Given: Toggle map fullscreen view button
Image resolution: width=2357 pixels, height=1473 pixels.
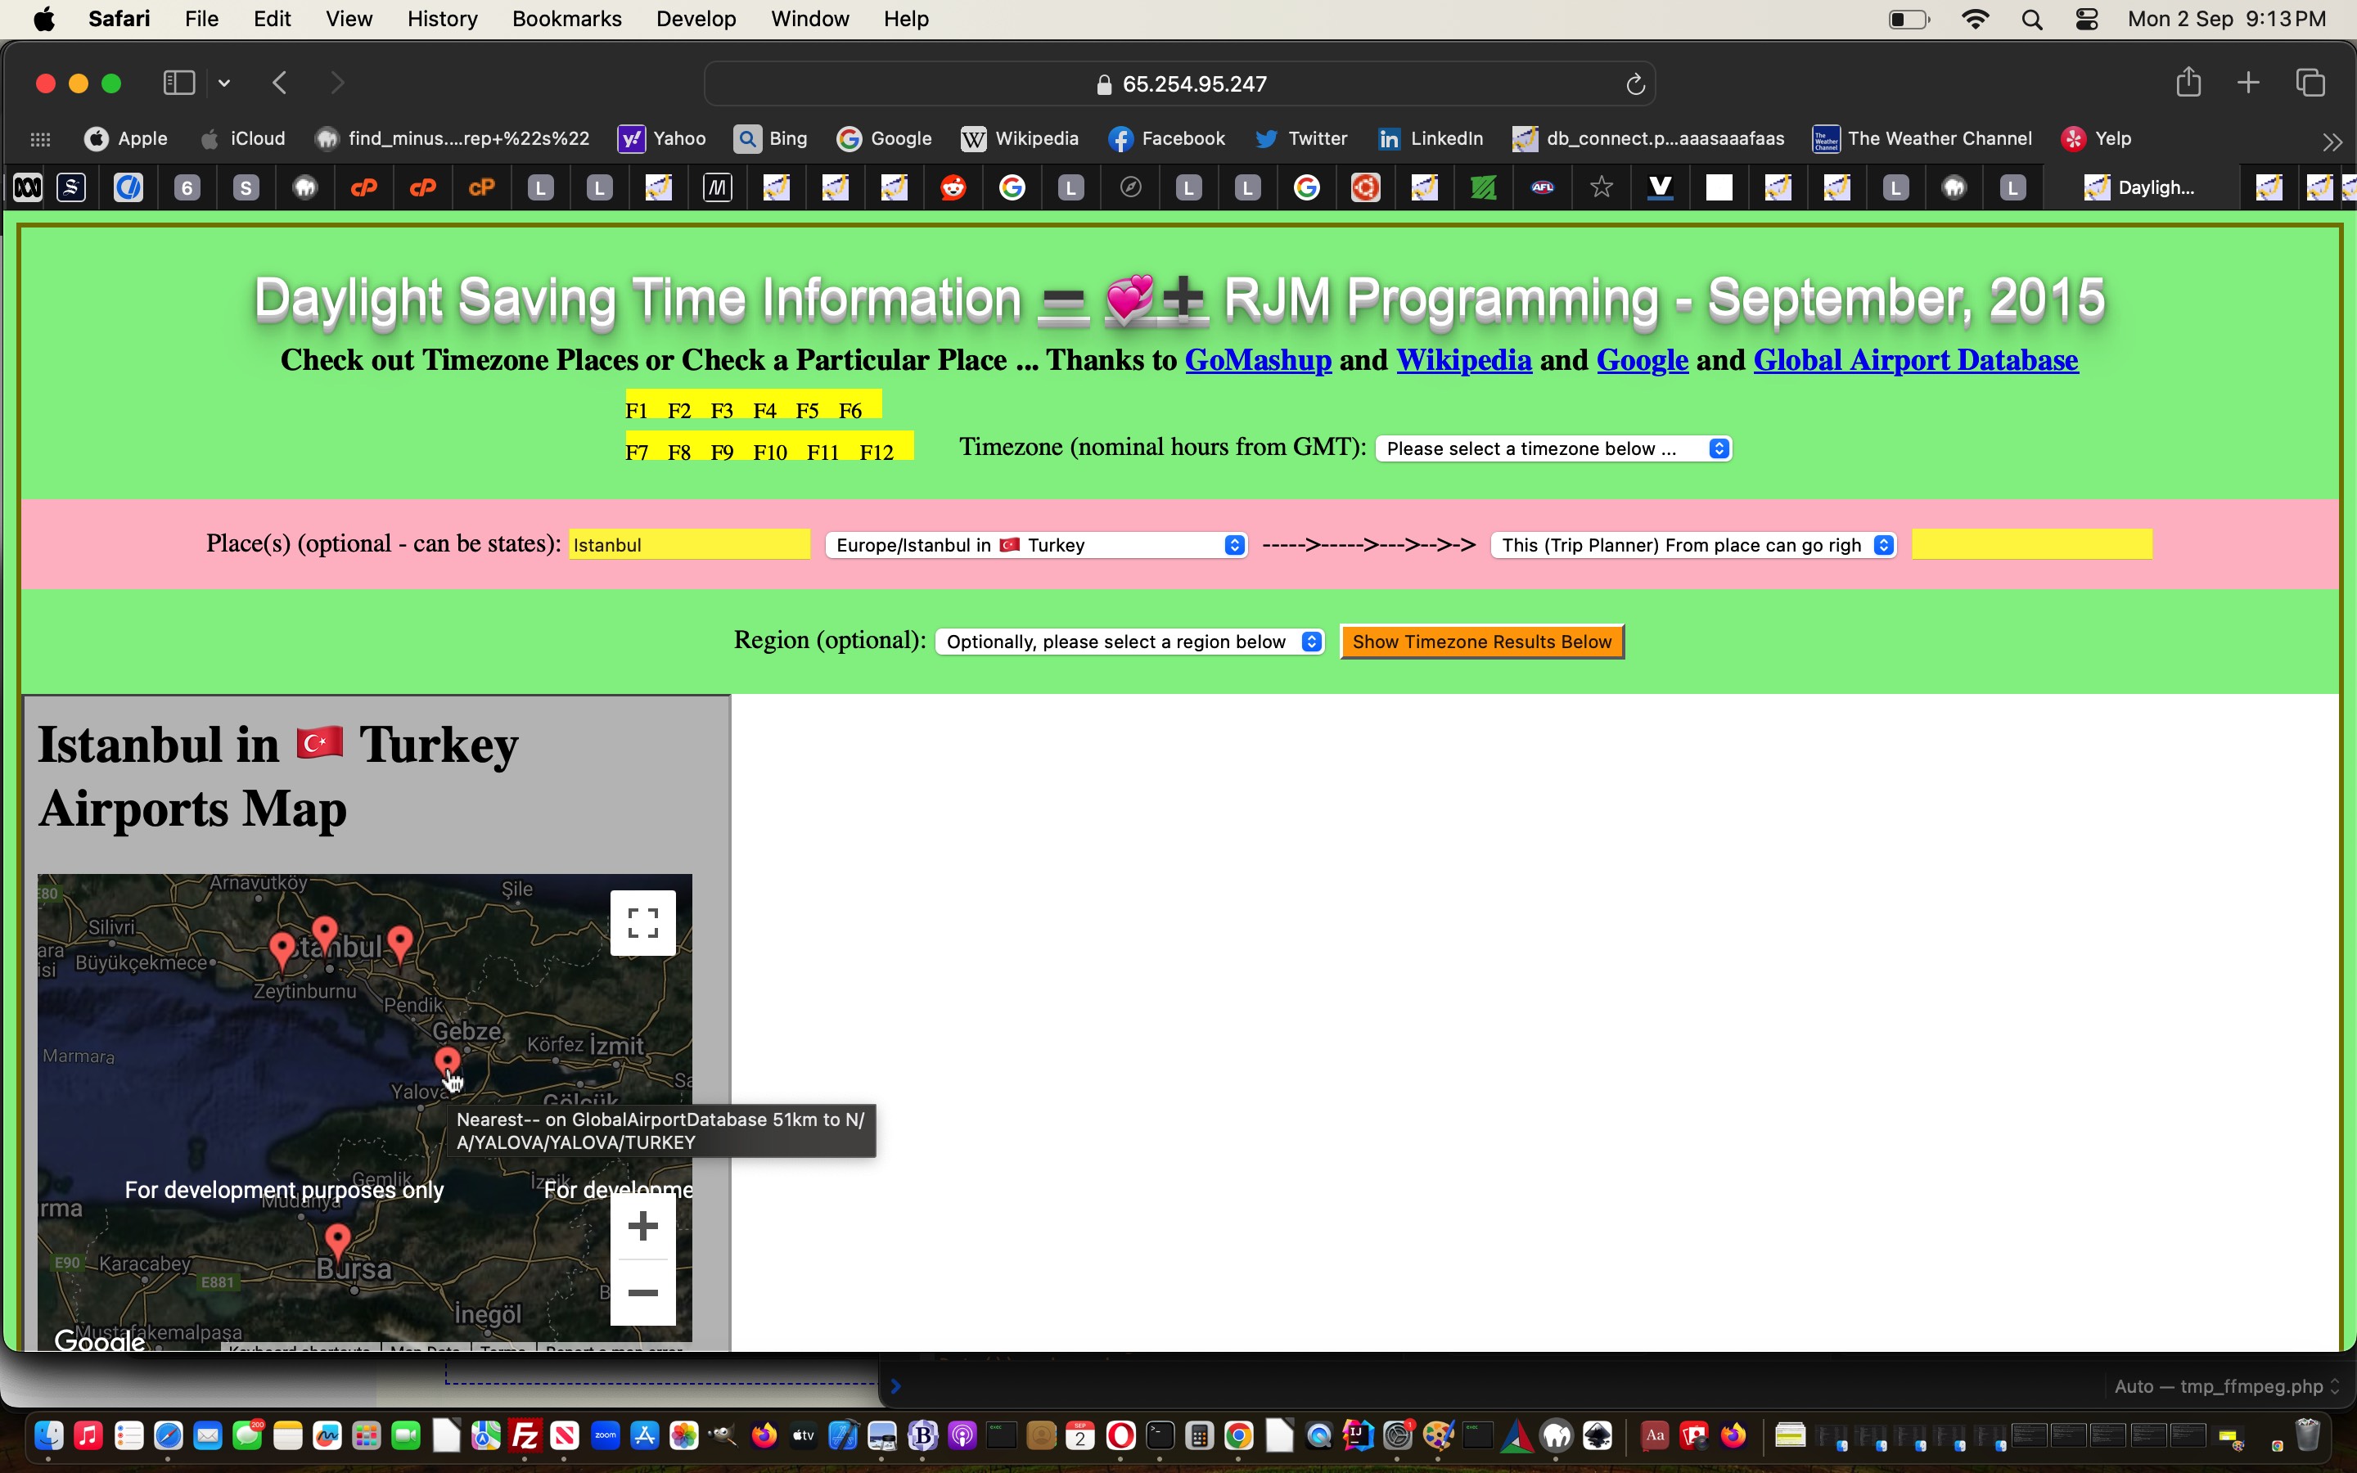Looking at the screenshot, I should (x=642, y=922).
